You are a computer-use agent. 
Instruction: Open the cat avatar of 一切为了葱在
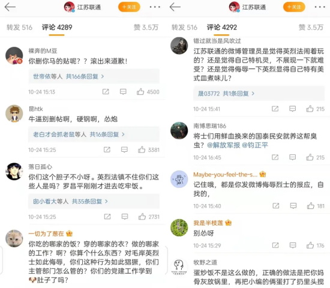tap(14, 239)
